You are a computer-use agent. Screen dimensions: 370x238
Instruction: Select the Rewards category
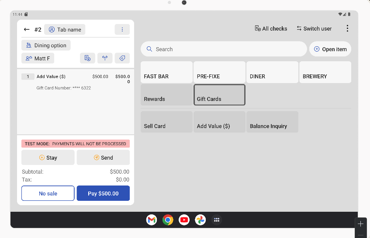coord(166,95)
